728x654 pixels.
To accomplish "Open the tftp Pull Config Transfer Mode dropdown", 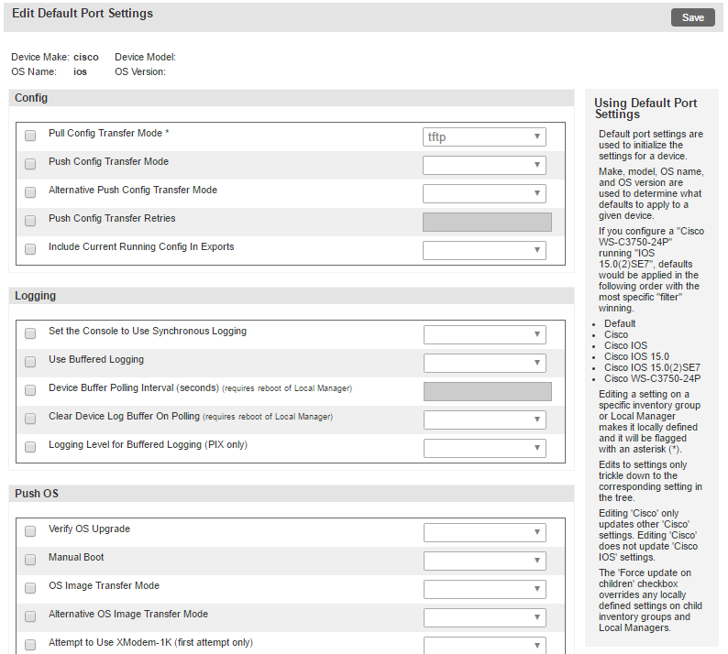I will pos(484,136).
